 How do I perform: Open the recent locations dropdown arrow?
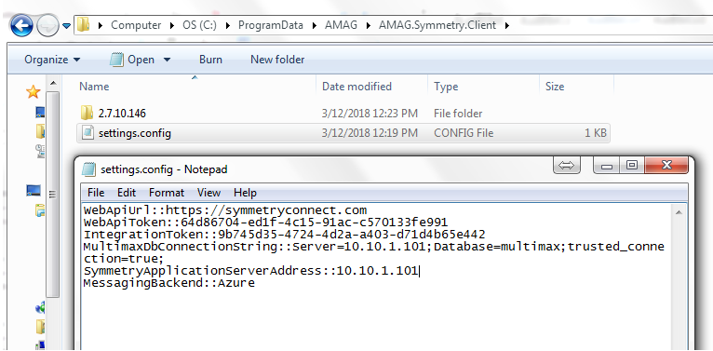point(66,26)
